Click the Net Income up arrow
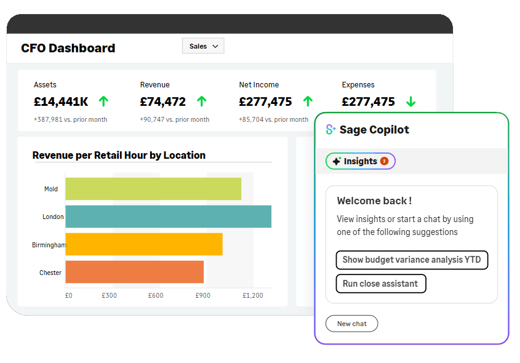Image resolution: width=520 pixels, height=363 pixels. pyautogui.click(x=308, y=101)
